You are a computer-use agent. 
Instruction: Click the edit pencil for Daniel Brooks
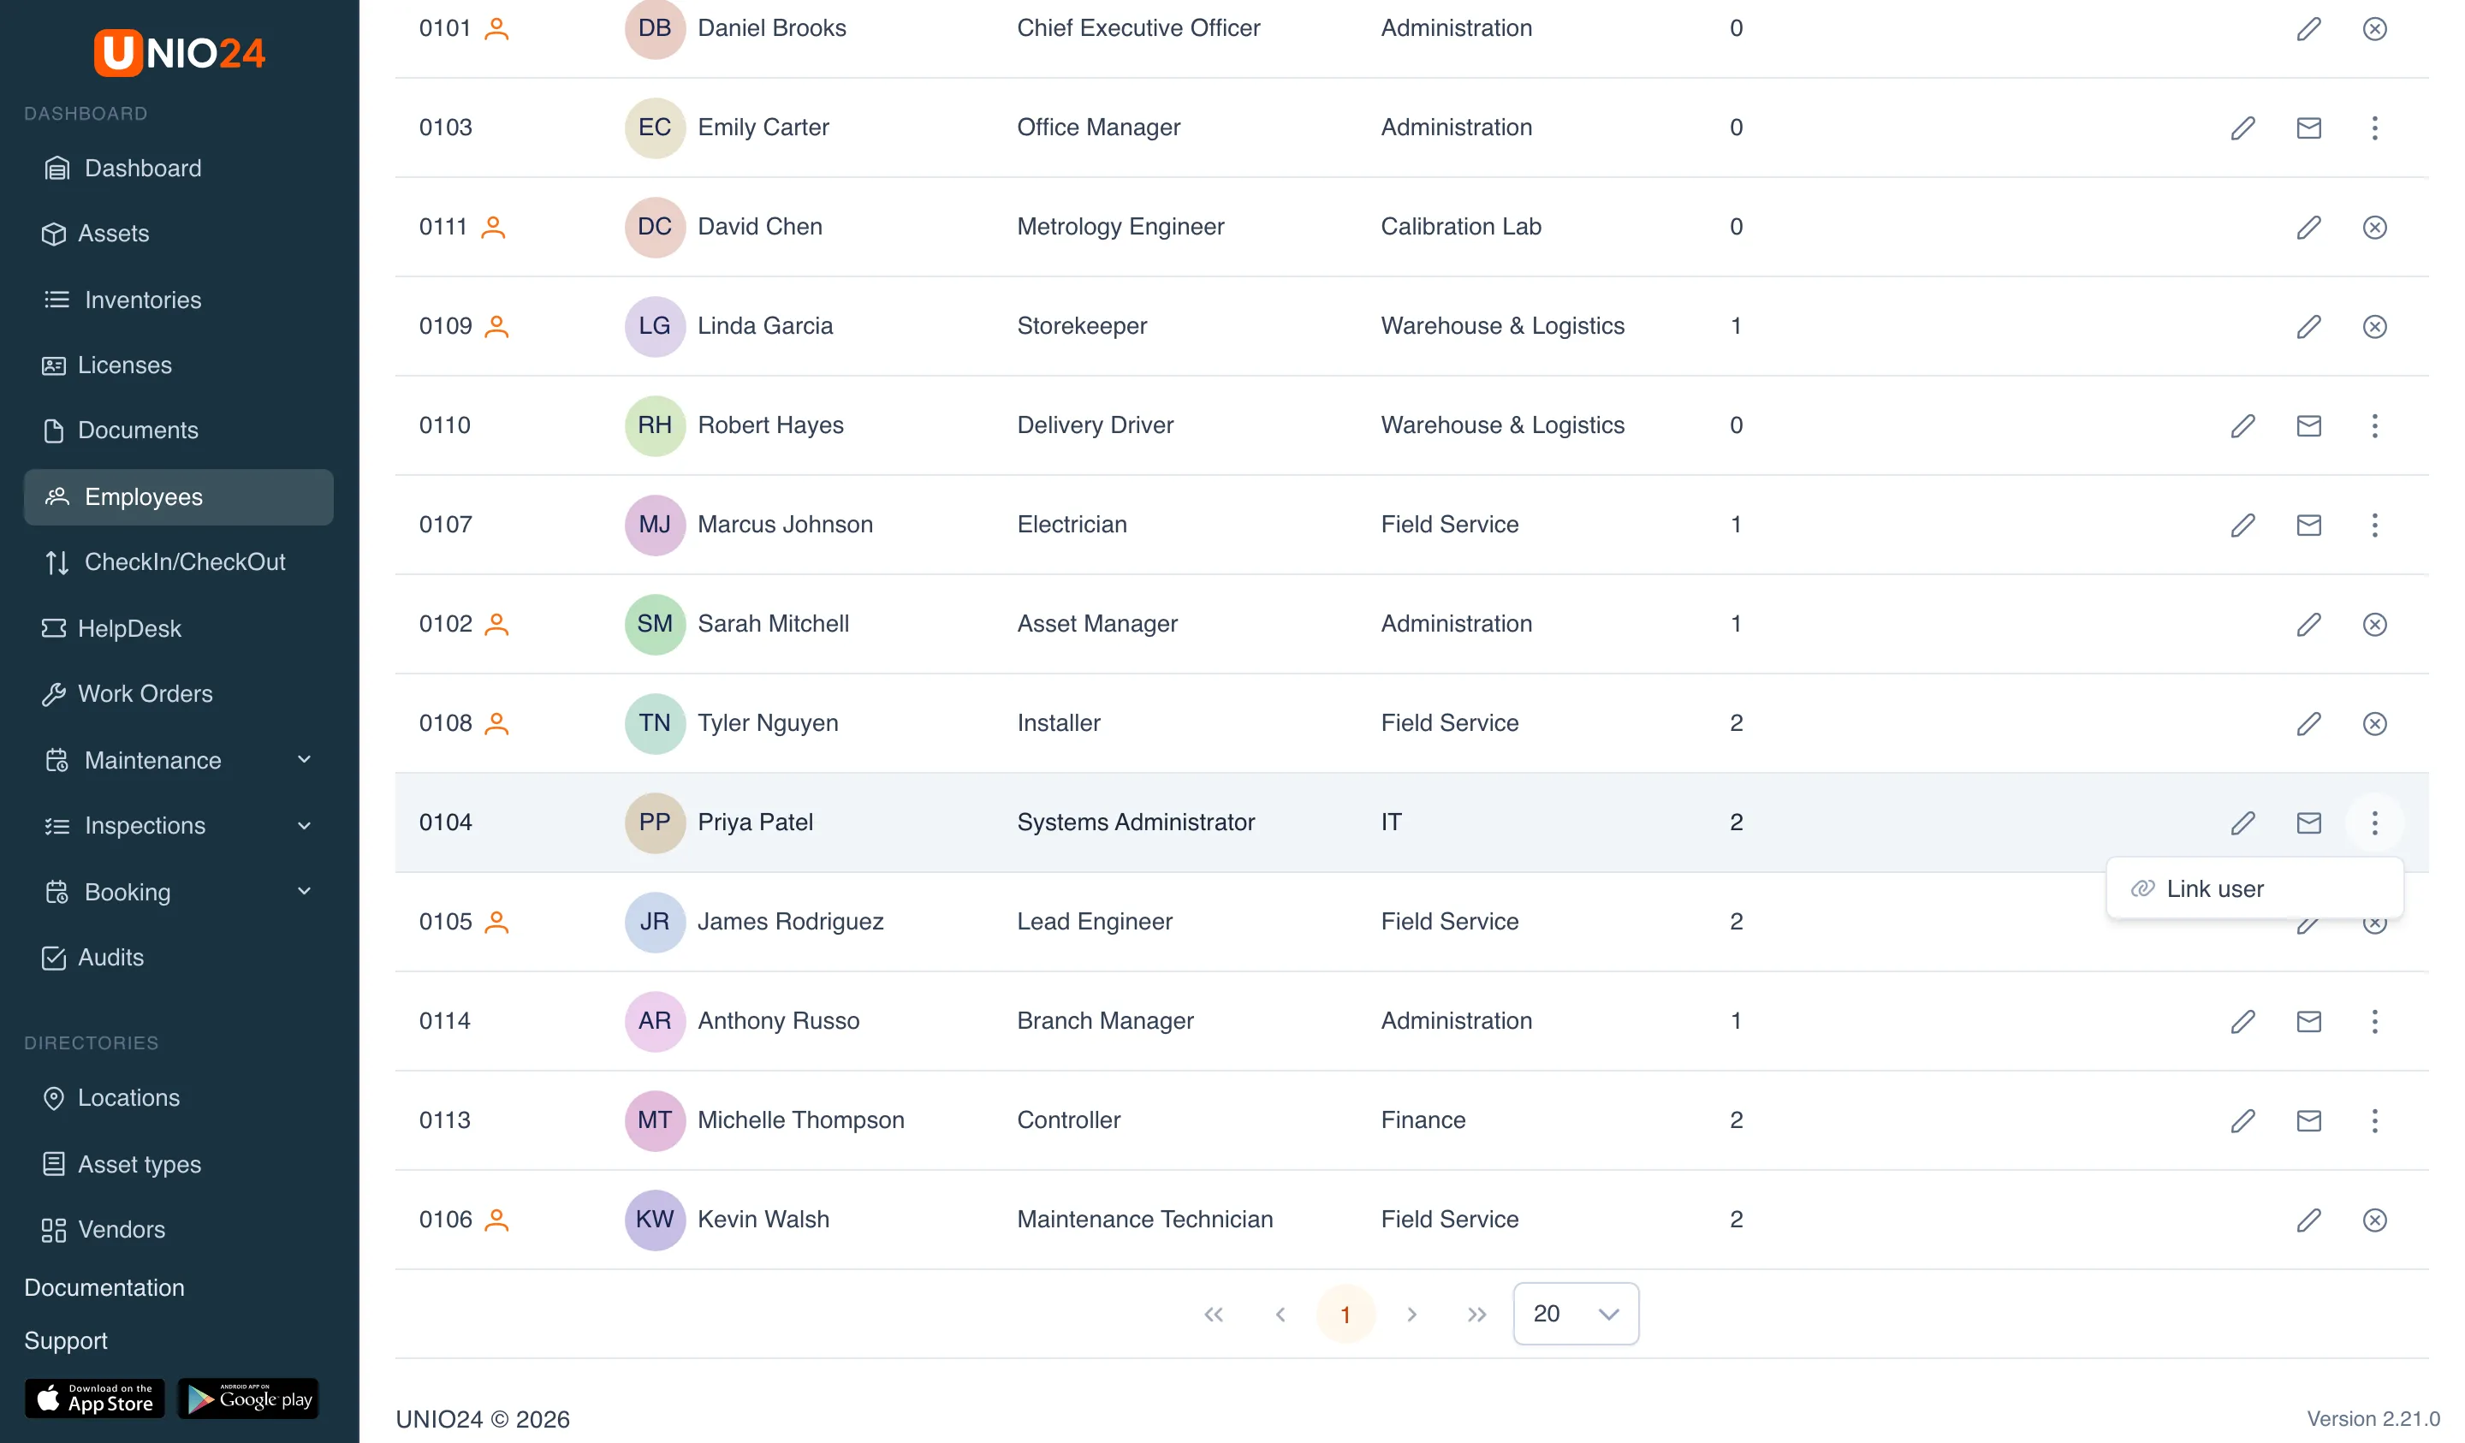coord(2308,28)
